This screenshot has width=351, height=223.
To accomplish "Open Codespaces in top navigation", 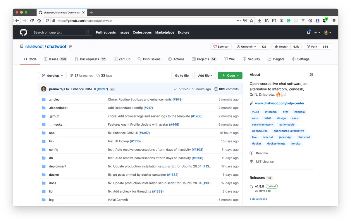I will pos(142,32).
